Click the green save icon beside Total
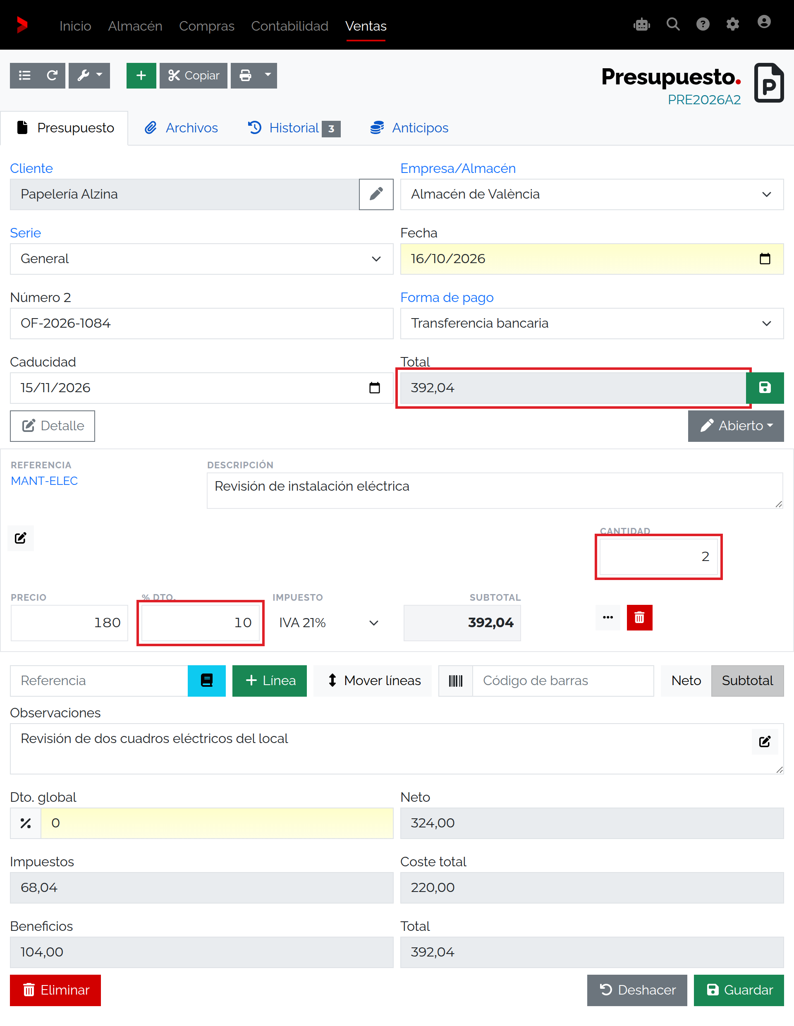 coord(764,388)
